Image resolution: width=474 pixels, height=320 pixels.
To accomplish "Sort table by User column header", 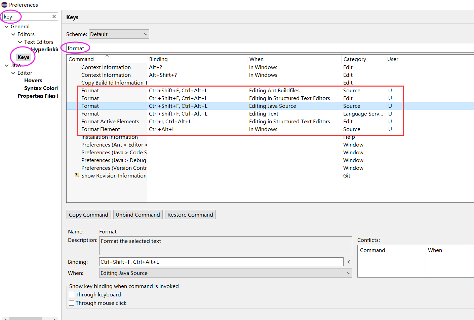I will [x=393, y=59].
